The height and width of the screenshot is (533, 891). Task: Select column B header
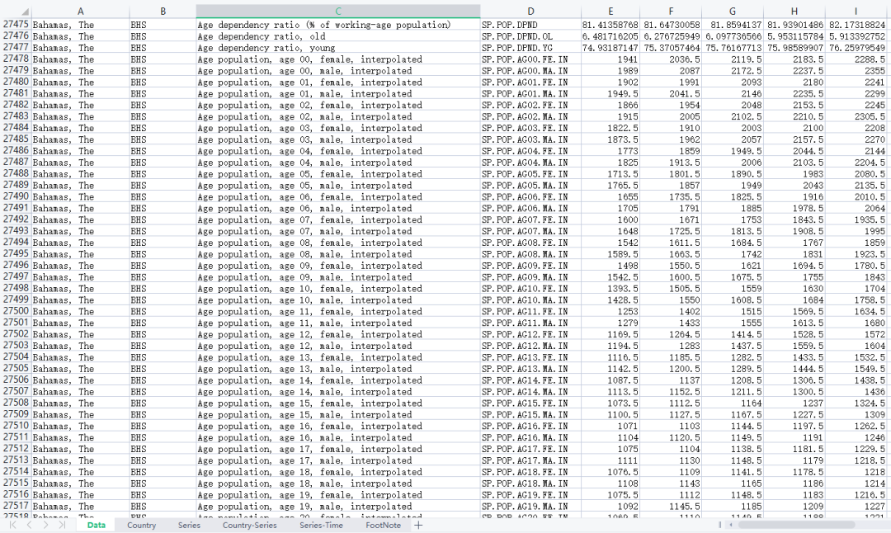(163, 12)
